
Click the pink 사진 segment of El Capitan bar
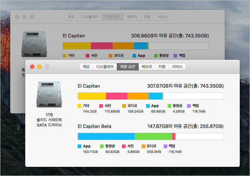pos(117,96)
